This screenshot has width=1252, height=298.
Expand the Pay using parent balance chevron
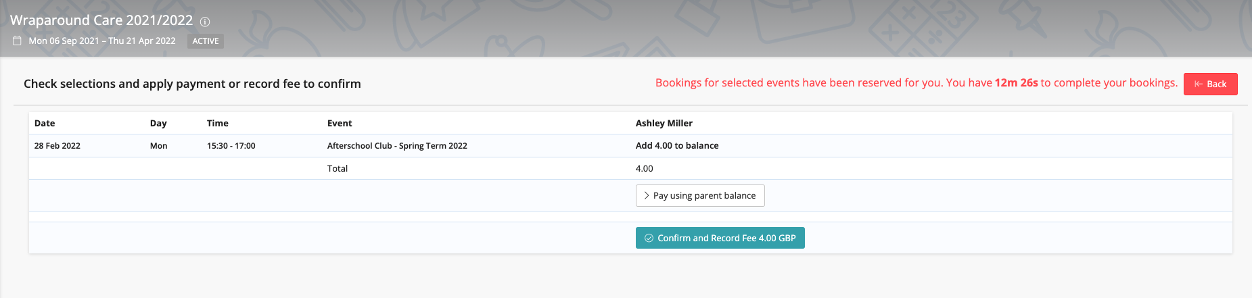coord(647,195)
